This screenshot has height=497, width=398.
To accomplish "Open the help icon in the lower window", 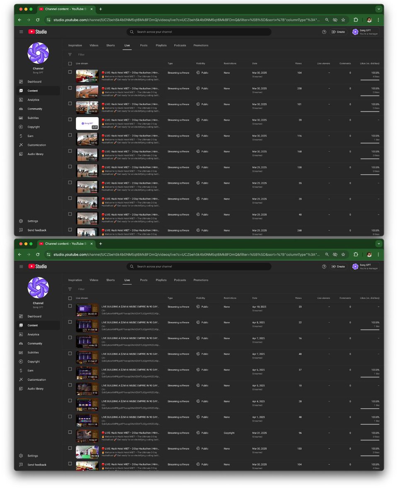I will (x=324, y=267).
